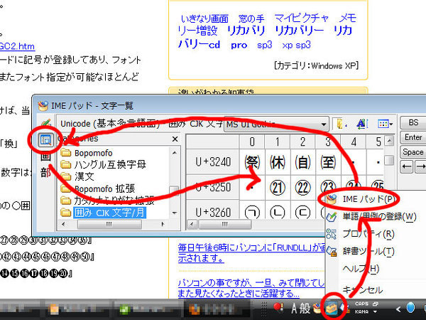Viewport: 426px width, 320px height.
Task: Choose 単語/用例の登録(W) from the menu
Action: 379,217
